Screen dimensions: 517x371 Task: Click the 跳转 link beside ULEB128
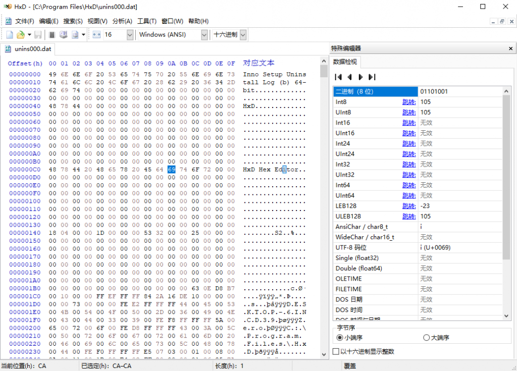coord(409,217)
